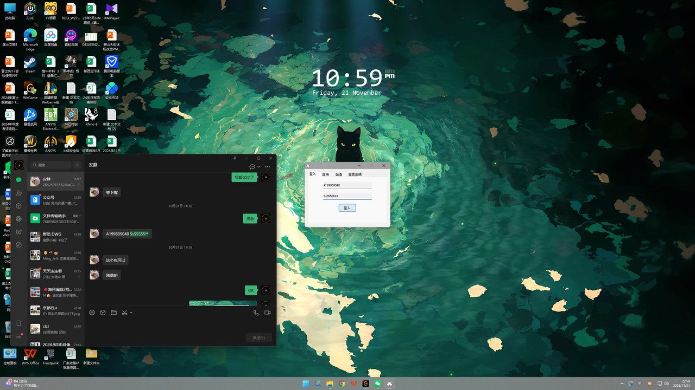Viewport: 695px width, 390px height.
Task: Open the WeChat Chats sidebar icon
Action: [18, 179]
